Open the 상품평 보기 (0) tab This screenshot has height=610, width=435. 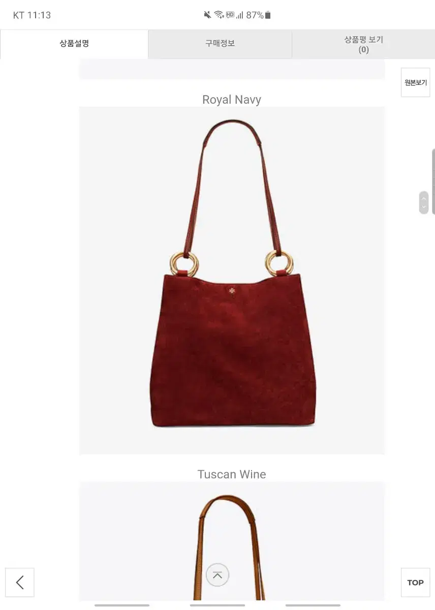click(x=363, y=44)
